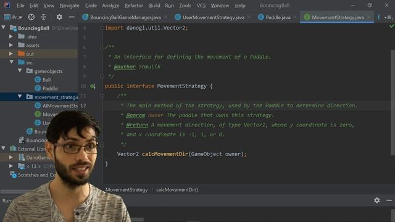
Task: Expand the DanoGame library node
Action: pos(11,157)
